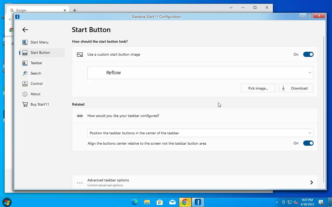Viewport: 332px width, 207px height.
Task: Select the Google tab in Chrome
Action: pos(38,10)
